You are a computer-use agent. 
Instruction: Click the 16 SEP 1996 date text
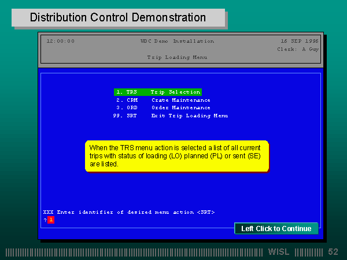pyautogui.click(x=300, y=41)
